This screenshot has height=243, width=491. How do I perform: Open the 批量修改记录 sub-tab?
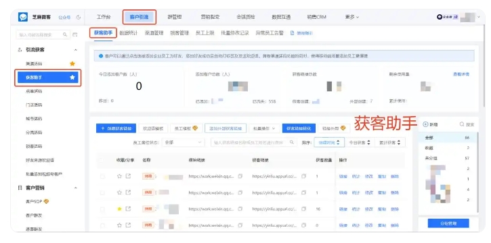pos(234,33)
